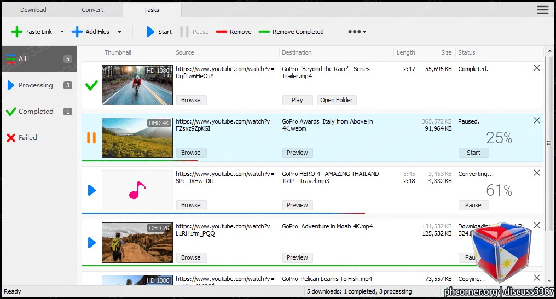Start tasks with the toolbar Start button

point(159,32)
